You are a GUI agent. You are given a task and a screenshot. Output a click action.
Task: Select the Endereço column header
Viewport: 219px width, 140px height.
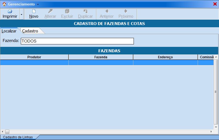click(x=165, y=57)
